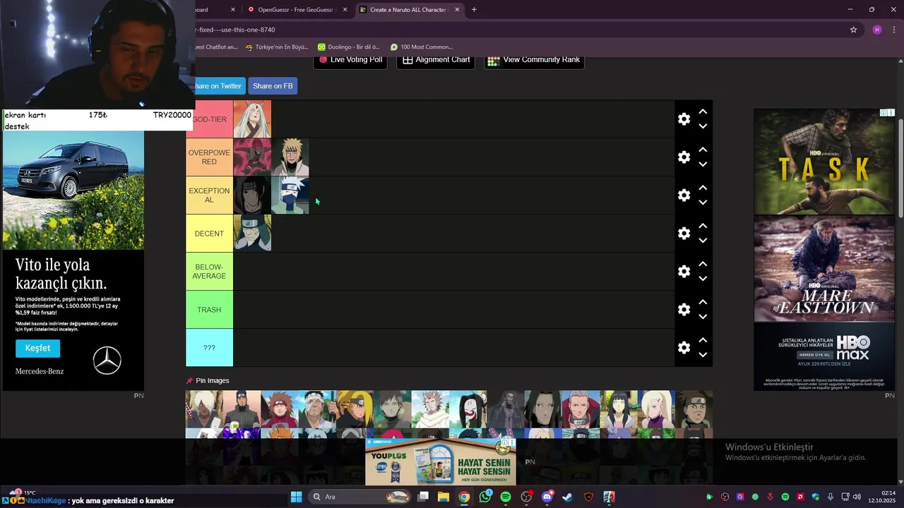Select the TRASH green tier label
Image resolution: width=904 pixels, height=508 pixels.
pyautogui.click(x=209, y=310)
